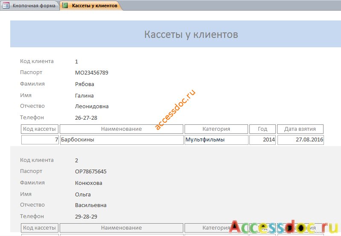Select phone number 26-27-28
The width and height of the screenshot is (341, 236).
click(86, 118)
